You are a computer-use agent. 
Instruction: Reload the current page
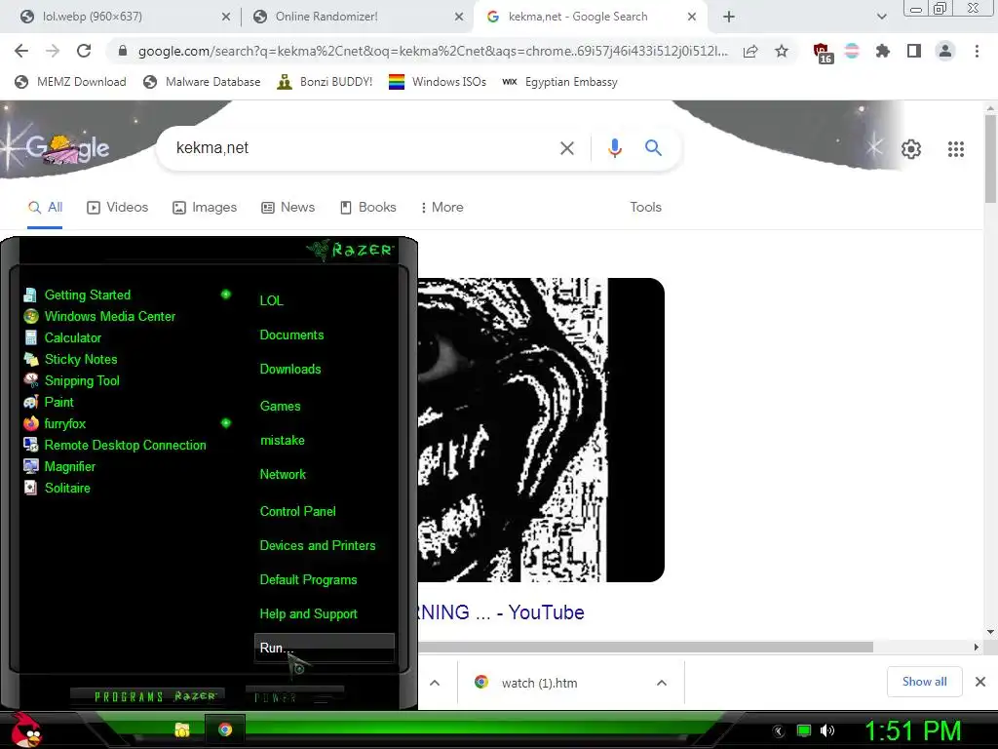tap(84, 51)
